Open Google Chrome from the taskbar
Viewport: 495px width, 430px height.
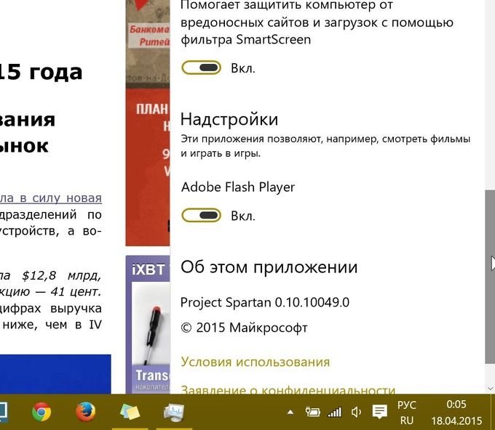point(41,412)
